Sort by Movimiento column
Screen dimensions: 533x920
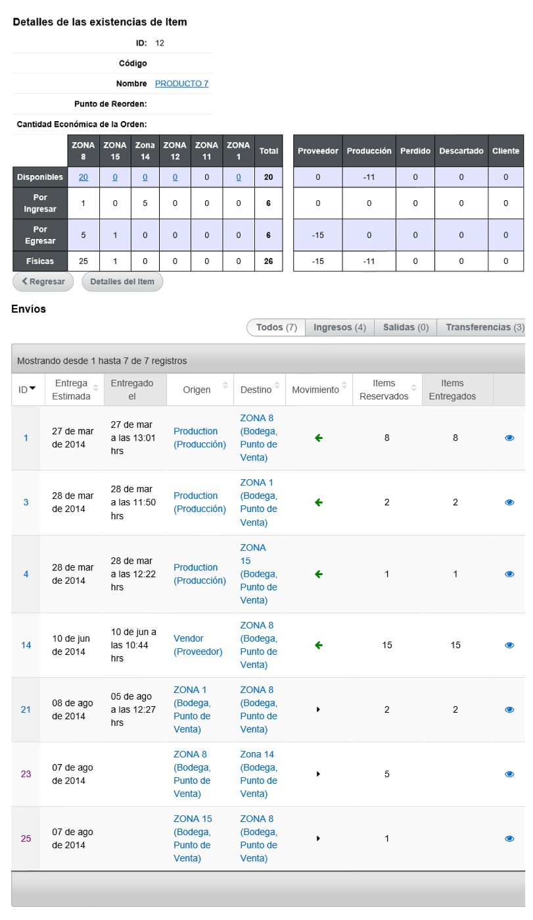coord(319,390)
